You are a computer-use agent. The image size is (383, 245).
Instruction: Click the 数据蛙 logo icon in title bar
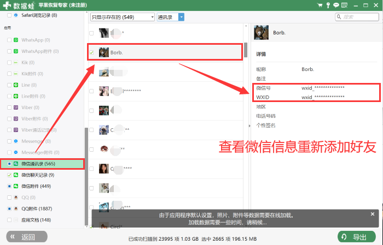tap(7, 5)
